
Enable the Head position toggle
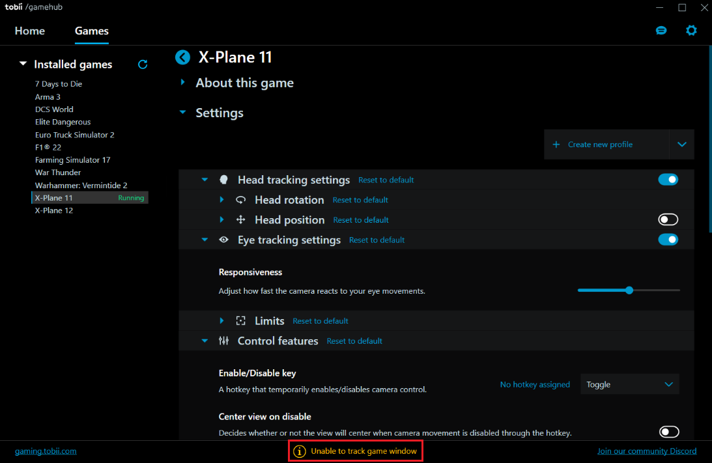click(668, 219)
